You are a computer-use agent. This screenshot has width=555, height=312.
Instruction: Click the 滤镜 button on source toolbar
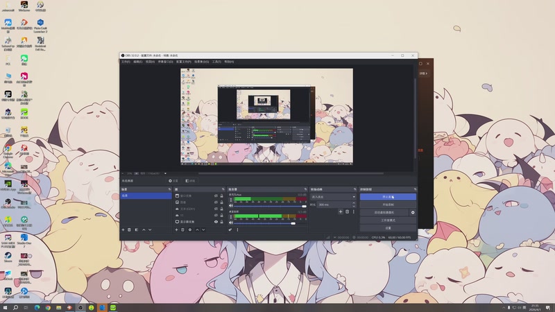pyautogui.click(x=190, y=181)
